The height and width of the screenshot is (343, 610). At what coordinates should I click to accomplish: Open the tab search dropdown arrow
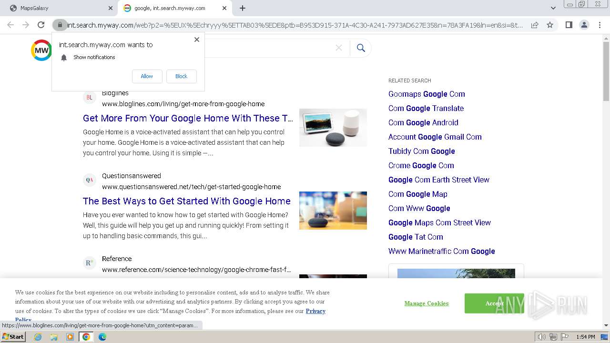(553, 8)
